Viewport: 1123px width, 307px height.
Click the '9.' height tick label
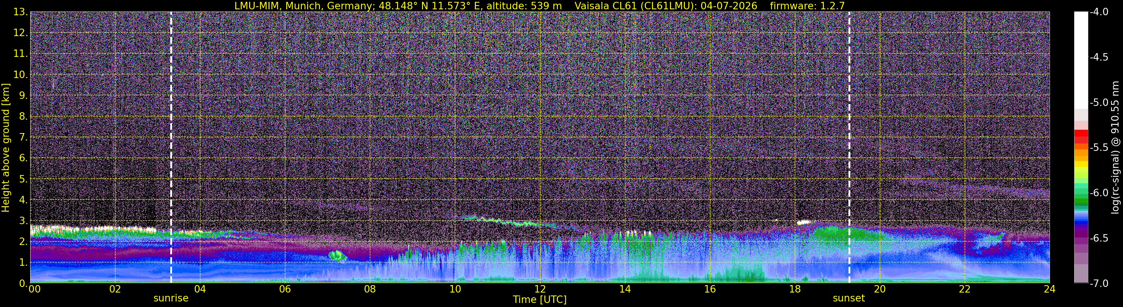[23, 95]
